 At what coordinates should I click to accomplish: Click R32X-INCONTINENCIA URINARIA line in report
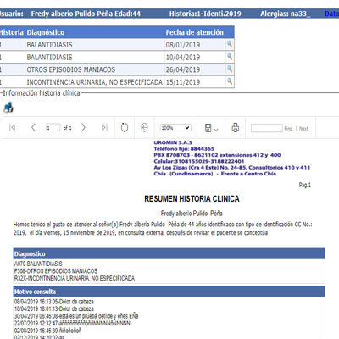tap(75, 278)
